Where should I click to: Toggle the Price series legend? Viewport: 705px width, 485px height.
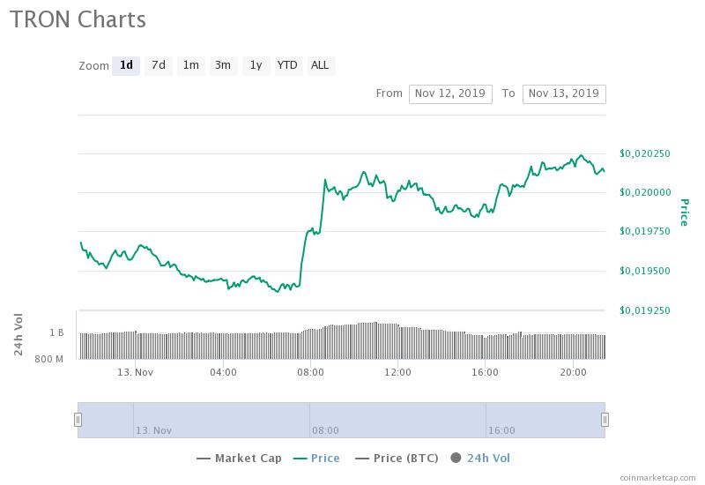pos(316,459)
